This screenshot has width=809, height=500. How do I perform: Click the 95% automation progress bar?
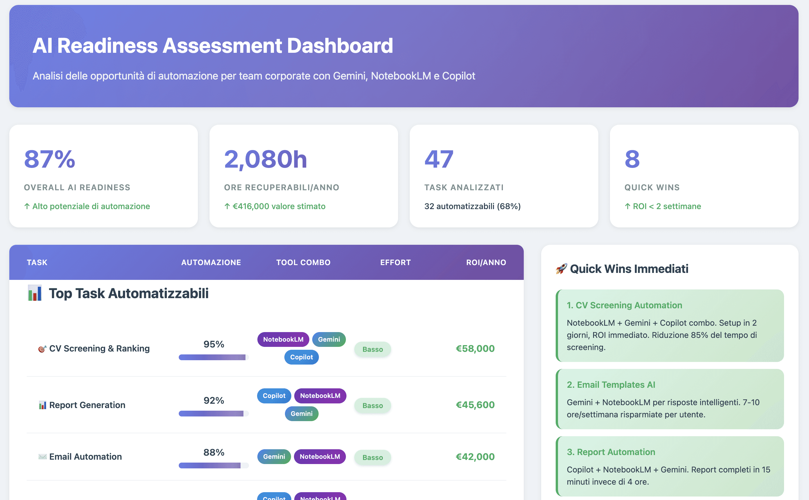click(213, 357)
